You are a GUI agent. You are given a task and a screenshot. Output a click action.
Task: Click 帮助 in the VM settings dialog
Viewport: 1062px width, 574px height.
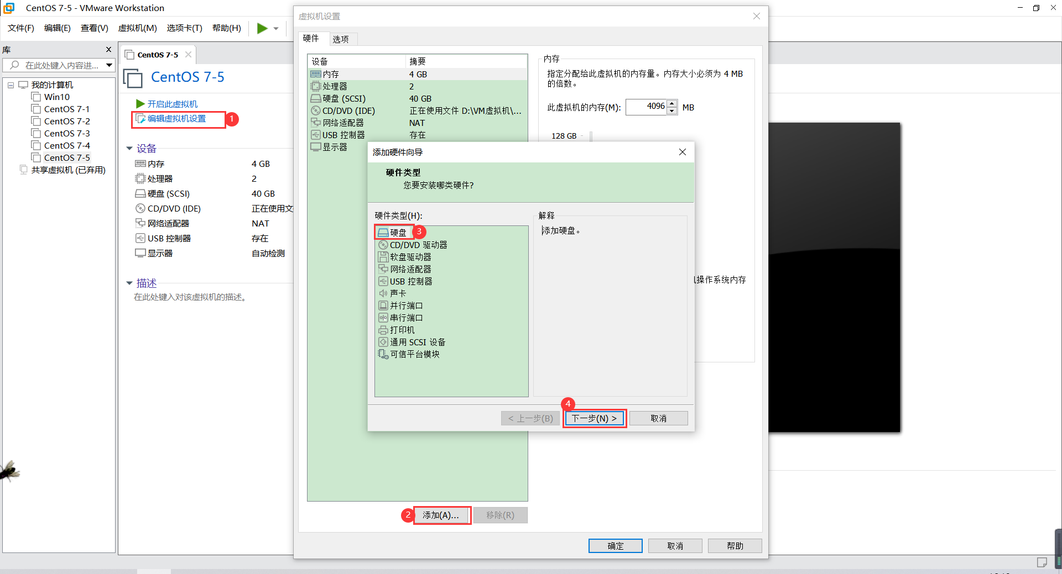pyautogui.click(x=735, y=546)
